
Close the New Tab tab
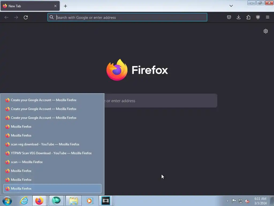coord(55,6)
